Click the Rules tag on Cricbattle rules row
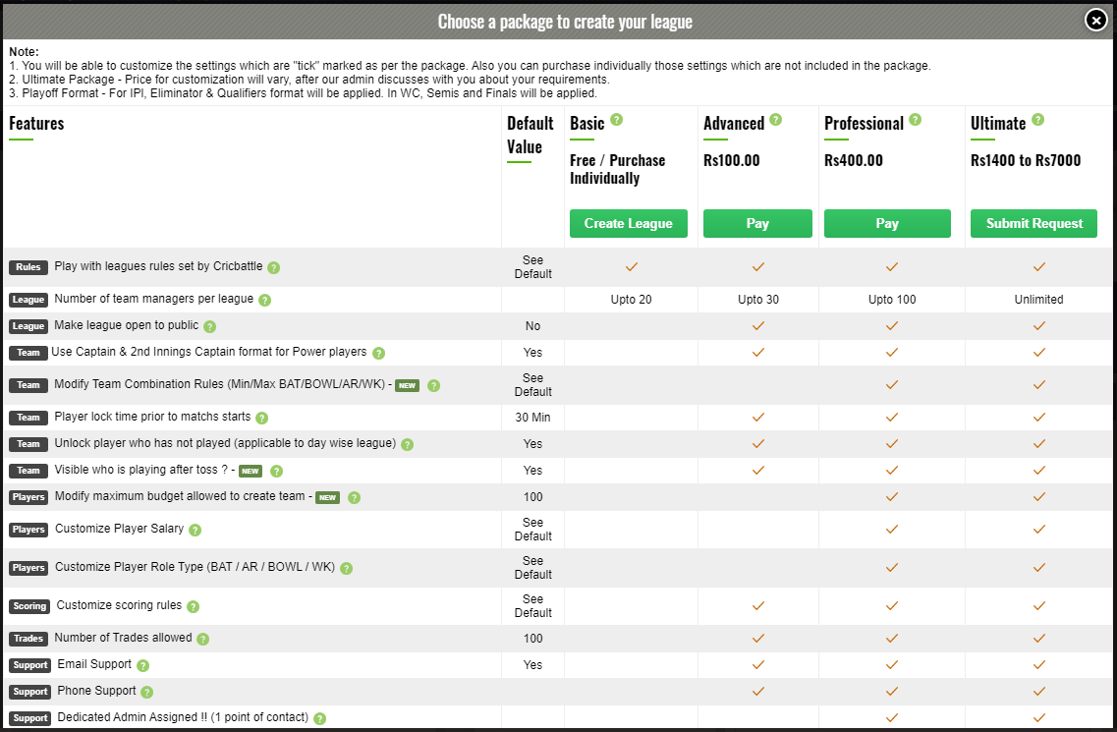The image size is (1117, 732). point(28,267)
